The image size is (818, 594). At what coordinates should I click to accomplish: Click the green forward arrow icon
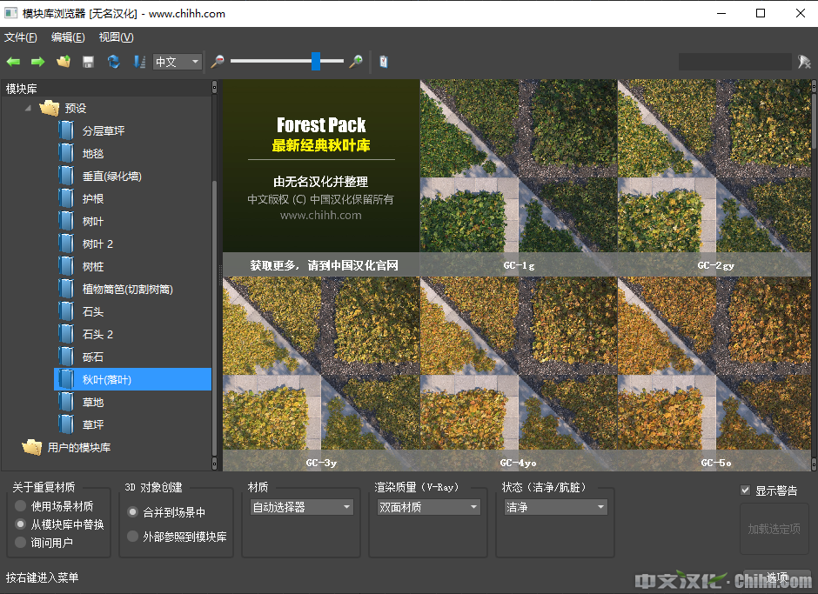[37, 62]
